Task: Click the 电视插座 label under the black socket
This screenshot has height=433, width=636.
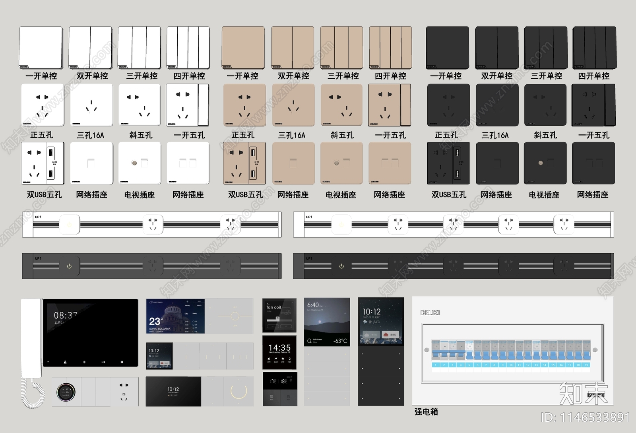Action: point(544,194)
